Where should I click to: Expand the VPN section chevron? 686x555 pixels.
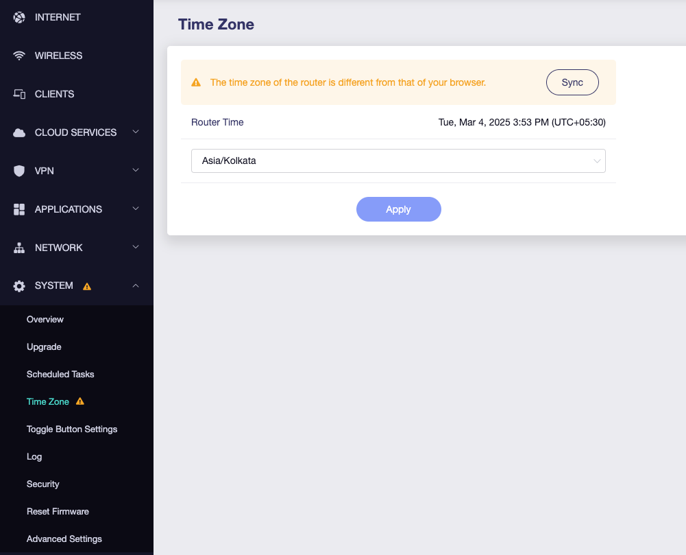135,170
